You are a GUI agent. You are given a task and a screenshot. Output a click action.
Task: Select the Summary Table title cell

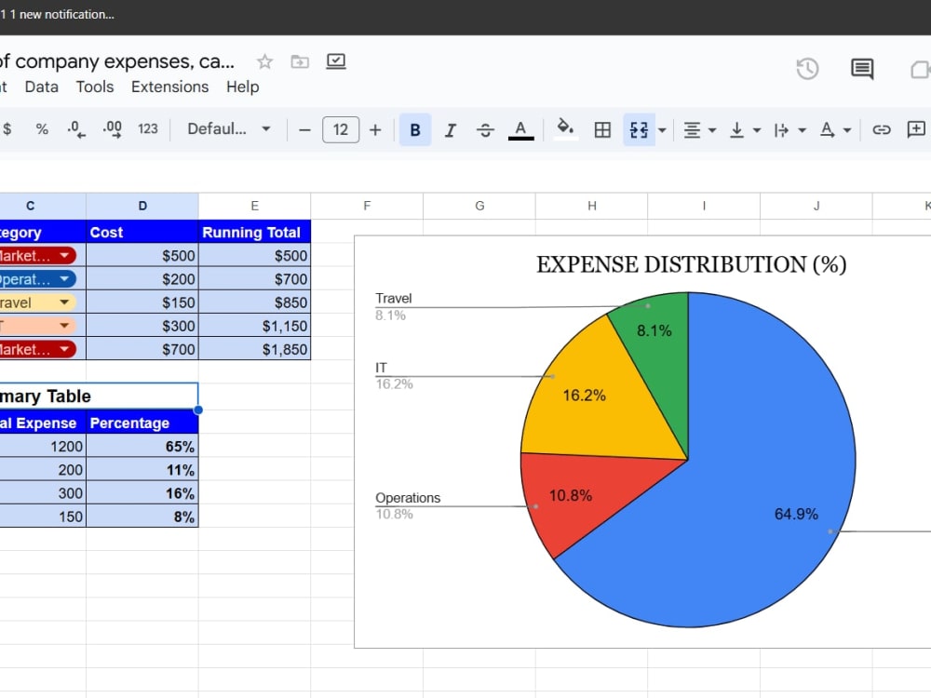click(99, 396)
